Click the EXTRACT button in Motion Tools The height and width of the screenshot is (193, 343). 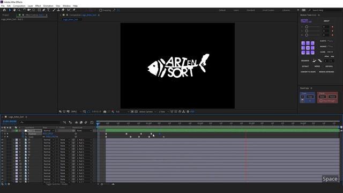(x=305, y=66)
